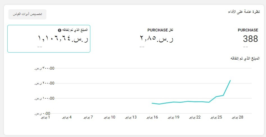Select the amount spent metric card
Image resolution: width=266 pixels, height=137 pixels.
tap(49, 39)
